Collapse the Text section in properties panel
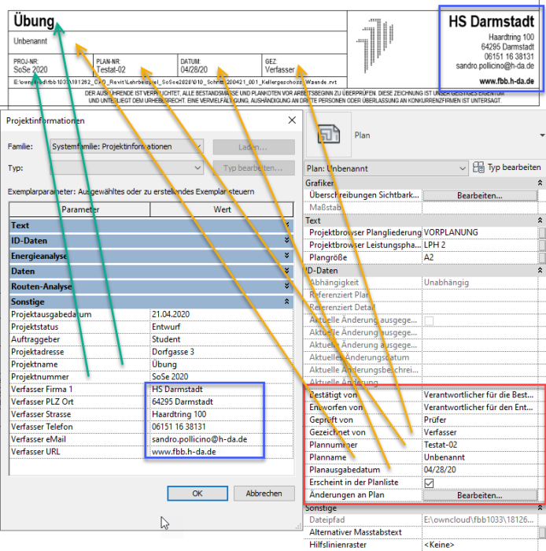The width and height of the screenshot is (546, 551). click(539, 221)
